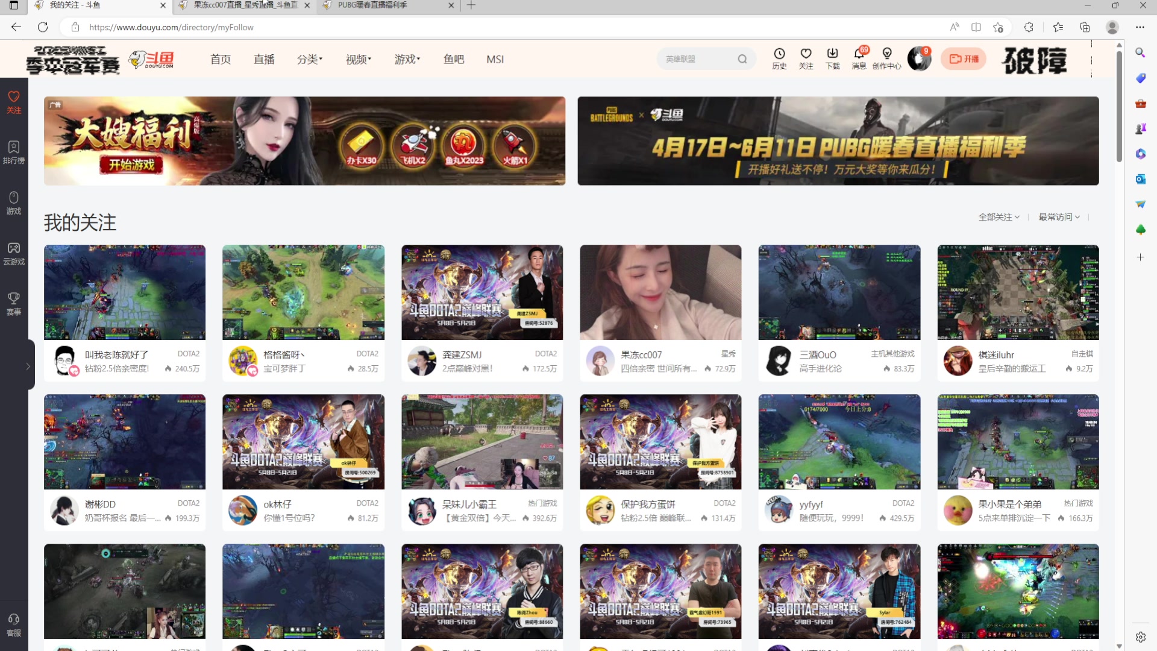
Task: Click the 季中冠军赛 event logo
Action: (x=73, y=60)
